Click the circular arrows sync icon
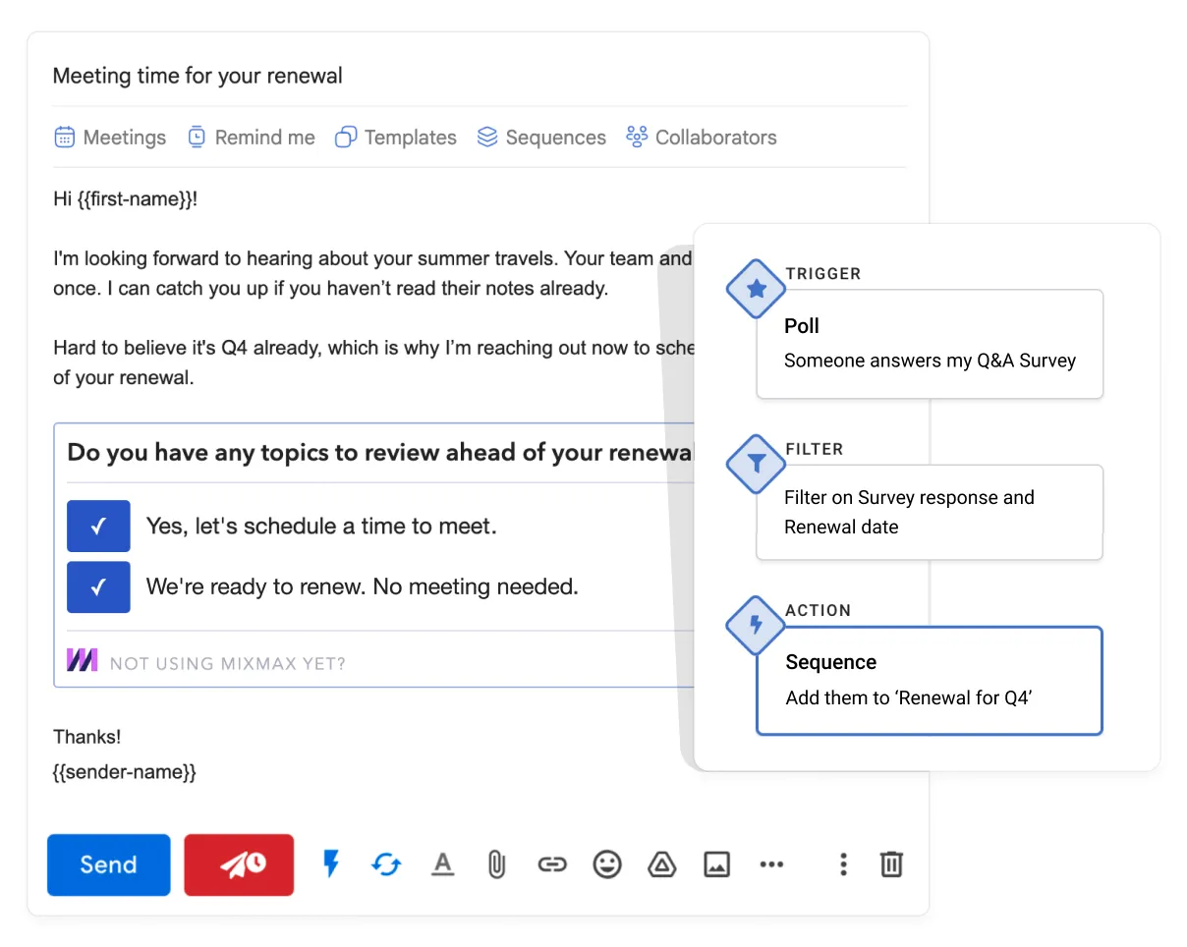Viewport: 1187px width, 947px height. click(x=386, y=864)
